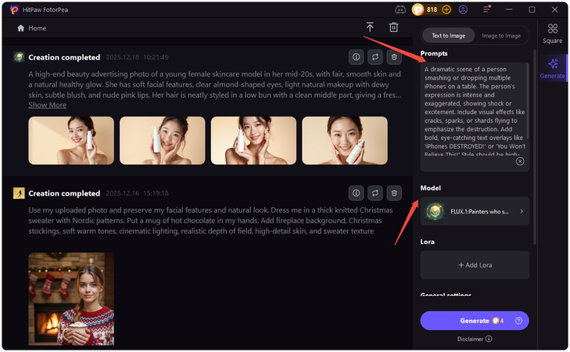Click the upload/export arrow icon in toolbar
Viewport: 570px width, 352px height.
pyautogui.click(x=370, y=27)
